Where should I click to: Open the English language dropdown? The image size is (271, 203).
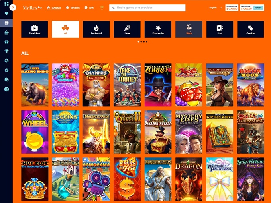216,8
